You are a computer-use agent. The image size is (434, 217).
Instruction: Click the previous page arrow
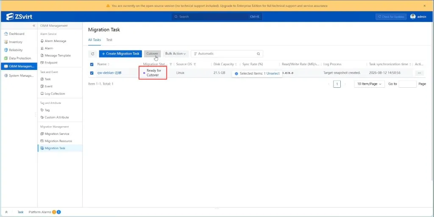[329, 84]
